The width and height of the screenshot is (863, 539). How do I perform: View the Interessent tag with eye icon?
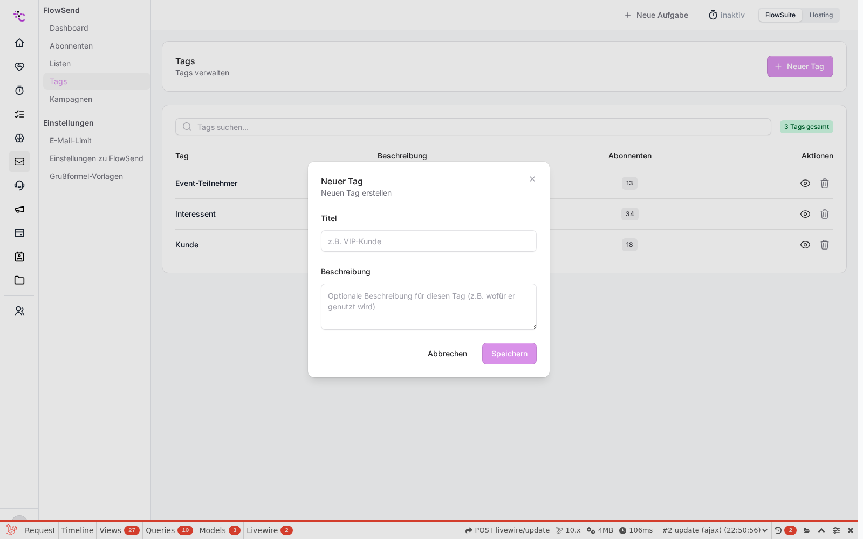click(805, 214)
